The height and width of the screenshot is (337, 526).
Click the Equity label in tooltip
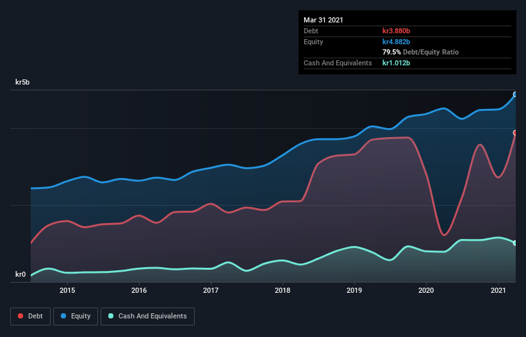[313, 42]
